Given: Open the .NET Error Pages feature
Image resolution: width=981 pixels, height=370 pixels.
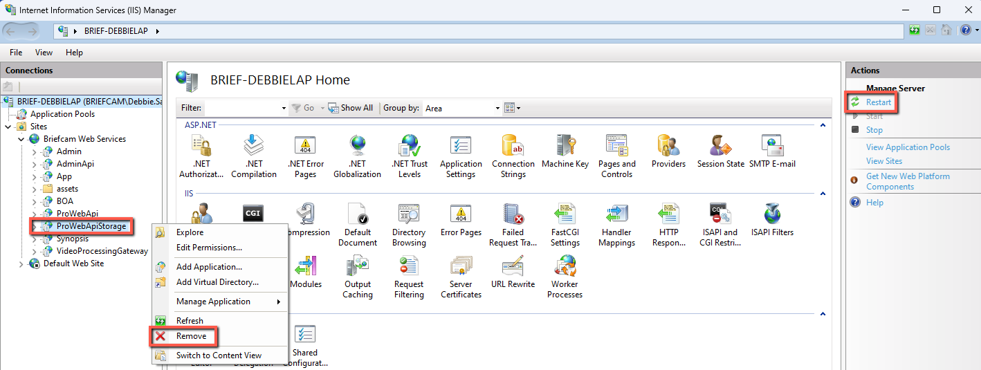Looking at the screenshot, I should tap(305, 156).
